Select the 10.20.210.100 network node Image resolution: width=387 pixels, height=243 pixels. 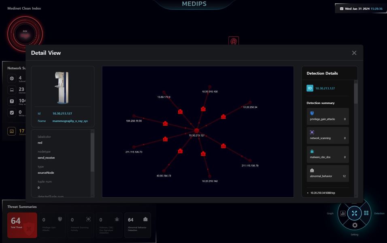click(x=210, y=87)
